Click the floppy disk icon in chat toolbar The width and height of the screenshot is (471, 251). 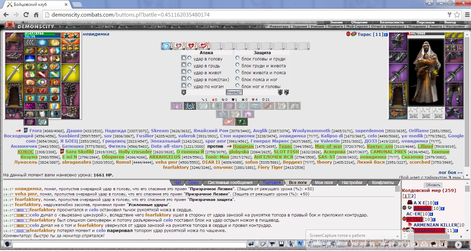[281, 244]
